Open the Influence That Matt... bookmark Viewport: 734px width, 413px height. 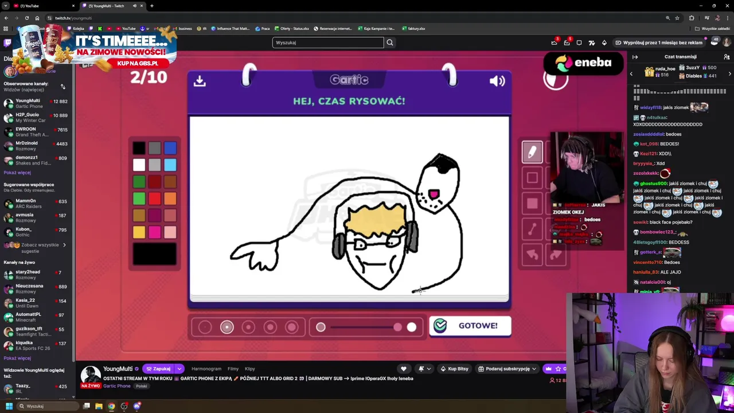pos(231,29)
